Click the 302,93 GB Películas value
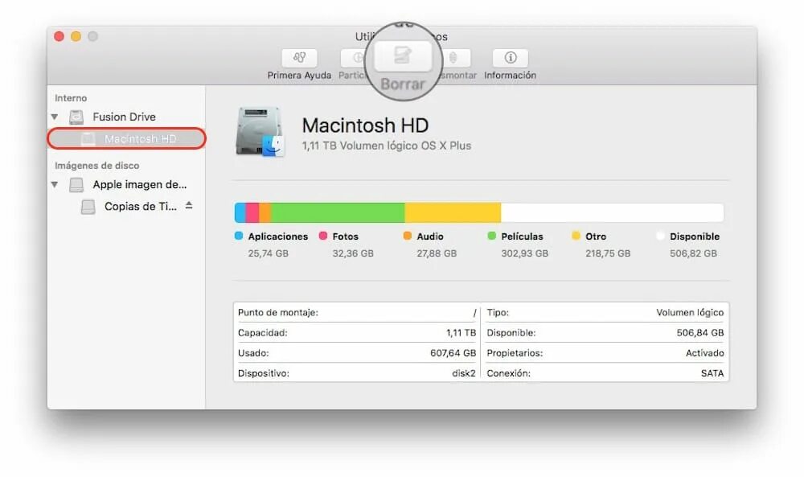804x477 pixels. (x=524, y=253)
